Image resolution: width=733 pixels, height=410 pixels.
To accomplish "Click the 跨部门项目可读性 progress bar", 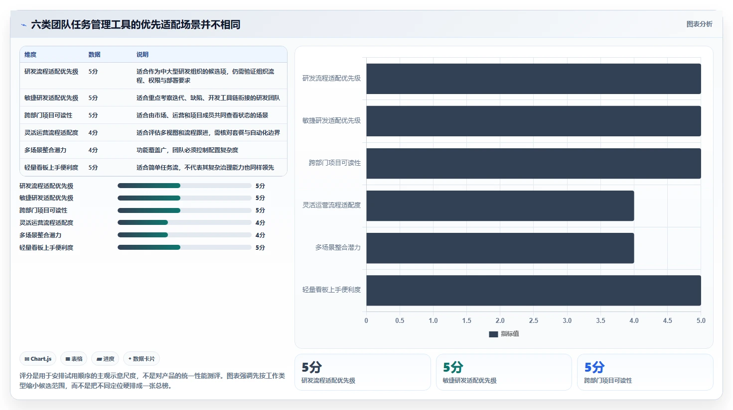I will [x=184, y=210].
